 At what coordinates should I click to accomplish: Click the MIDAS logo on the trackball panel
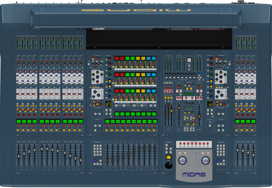click(194, 175)
